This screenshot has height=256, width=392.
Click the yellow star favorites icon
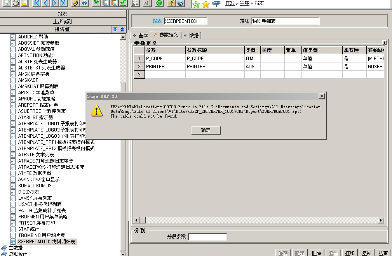(x=206, y=4)
